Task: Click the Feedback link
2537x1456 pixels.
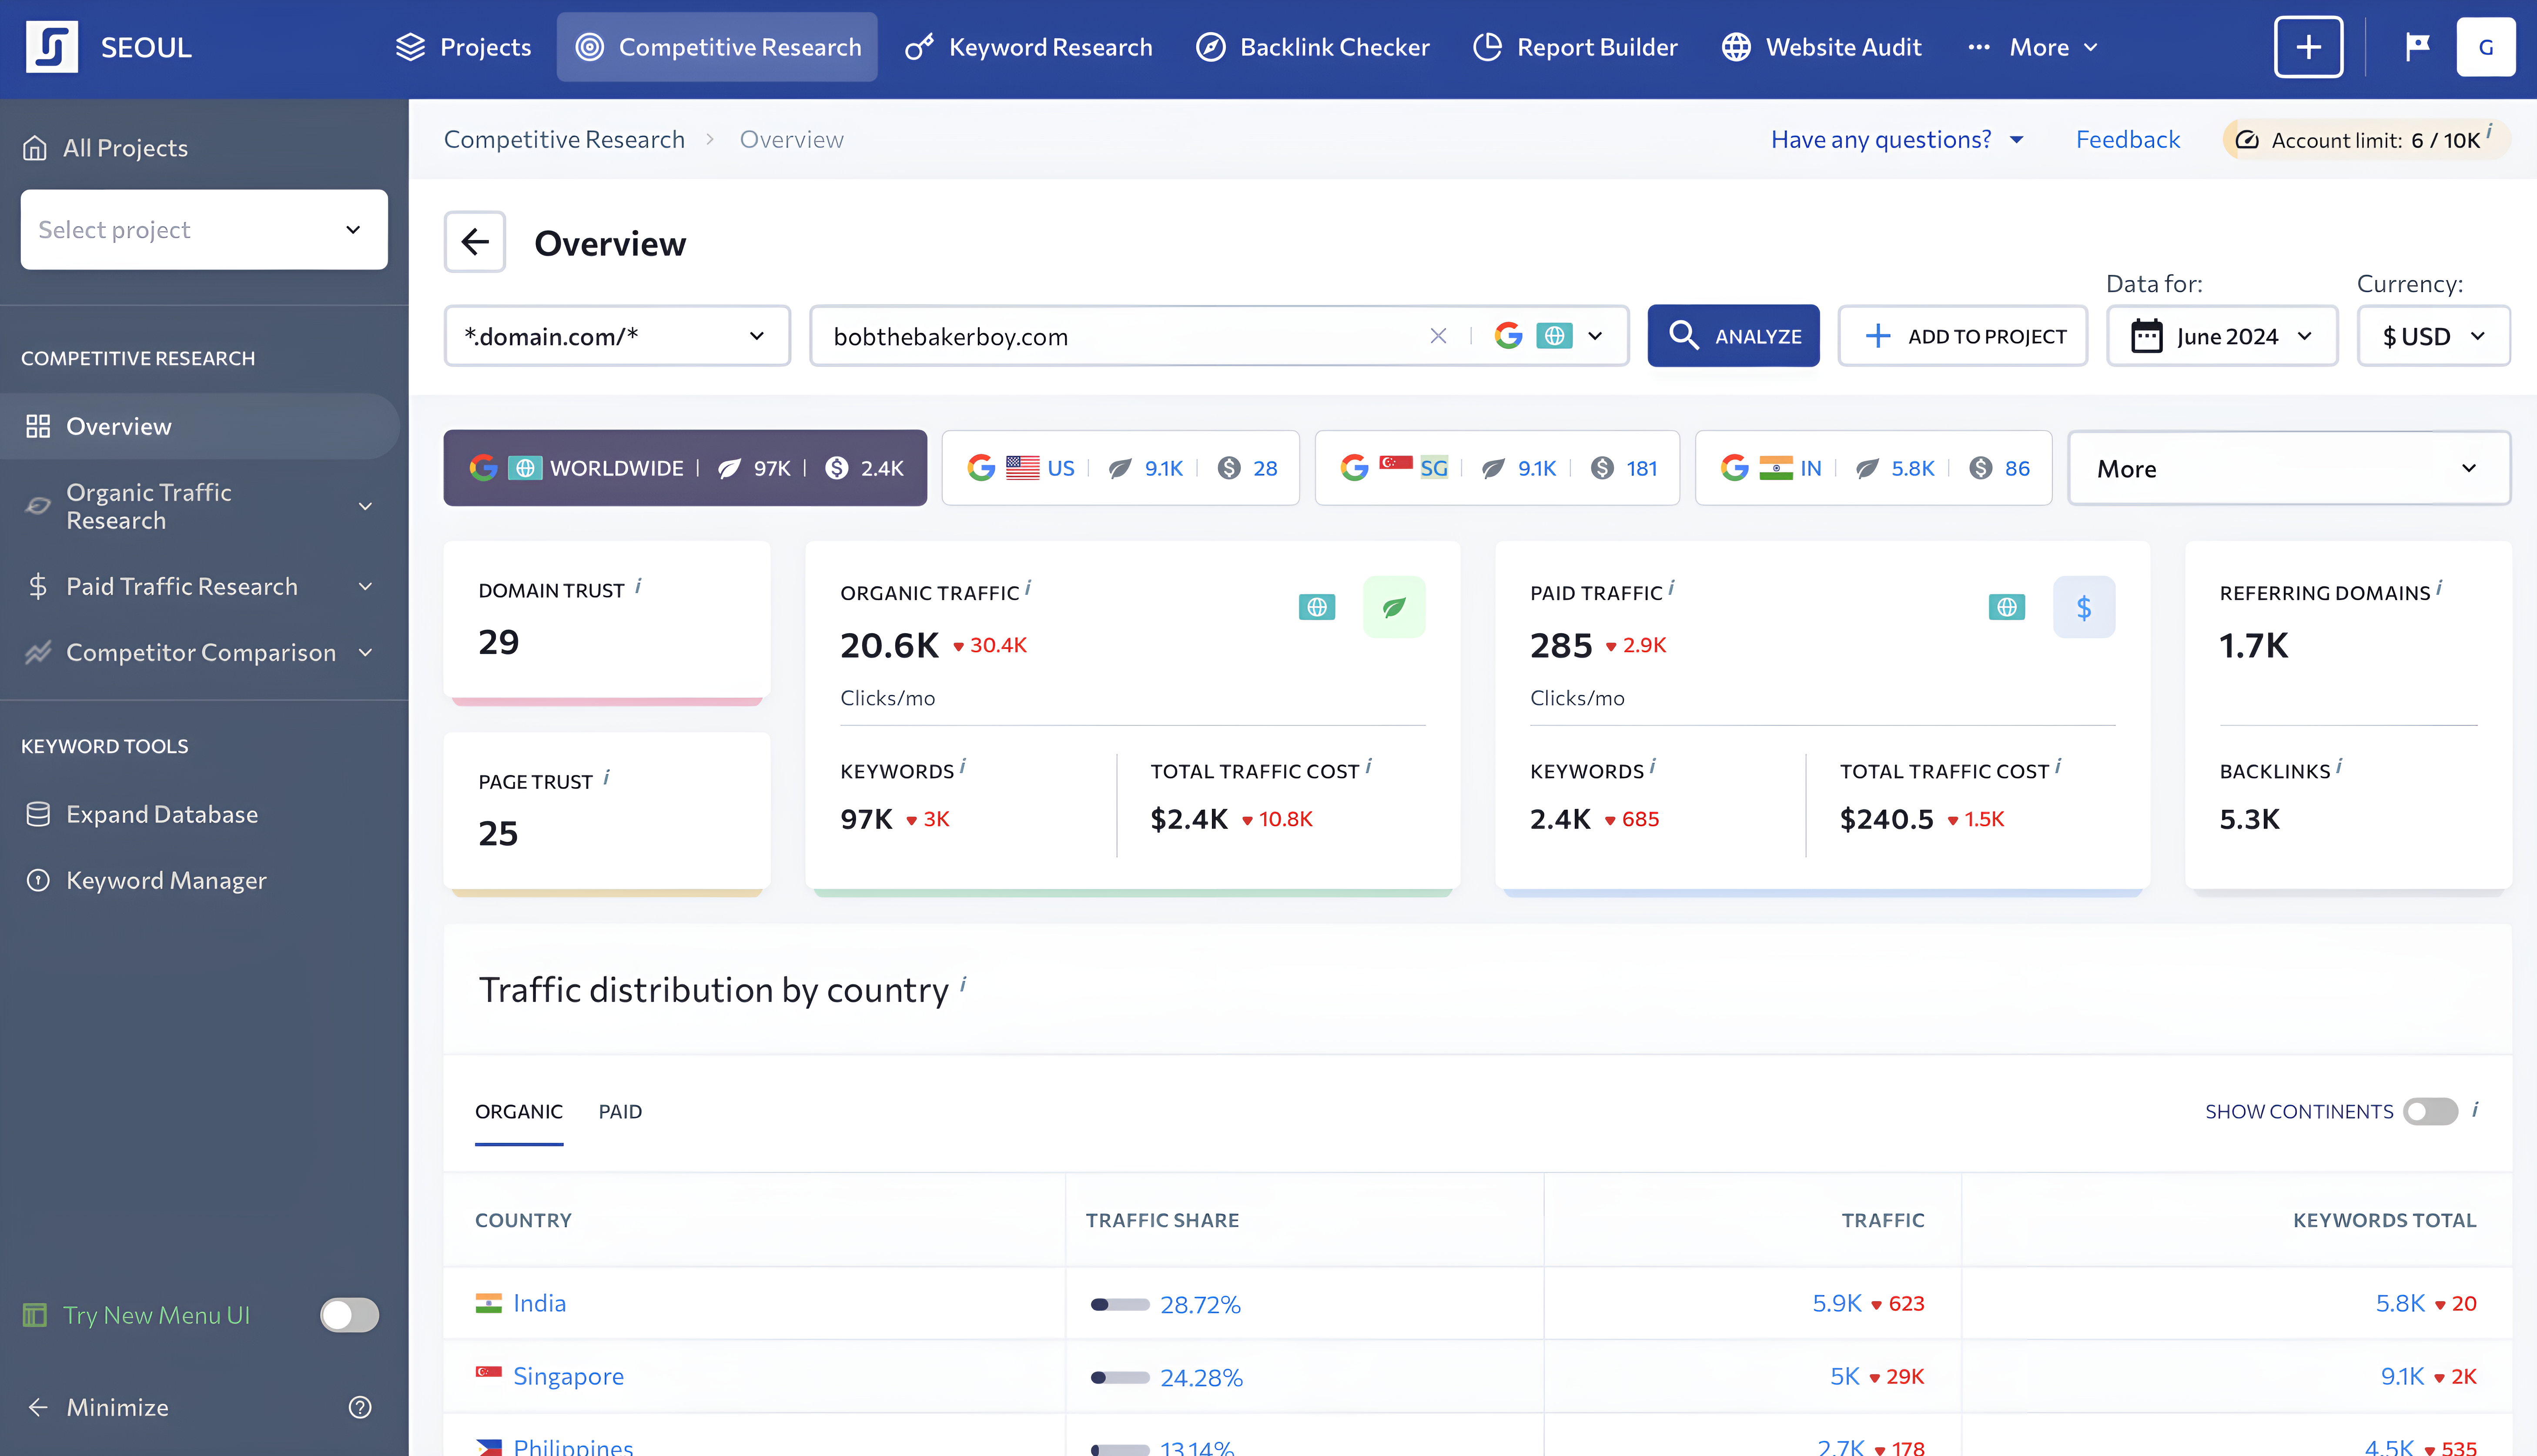Action: [x=2127, y=139]
